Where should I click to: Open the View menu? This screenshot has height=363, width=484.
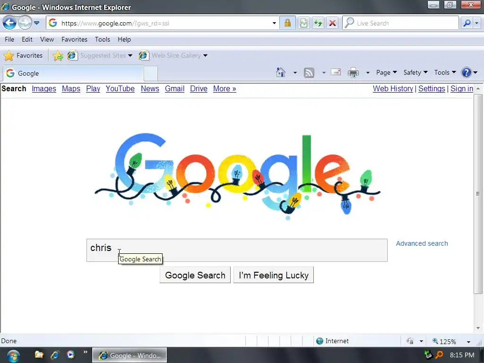click(x=47, y=40)
